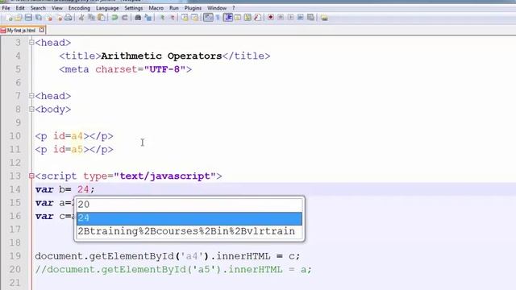Click the Playback macro icon
This screenshot has height=290, width=516.
pyautogui.click(x=290, y=18)
